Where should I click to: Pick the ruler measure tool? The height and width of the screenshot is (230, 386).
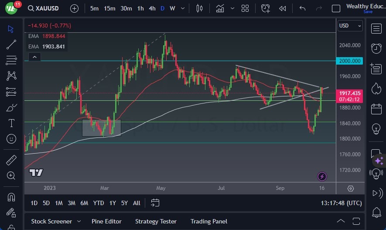11,160
